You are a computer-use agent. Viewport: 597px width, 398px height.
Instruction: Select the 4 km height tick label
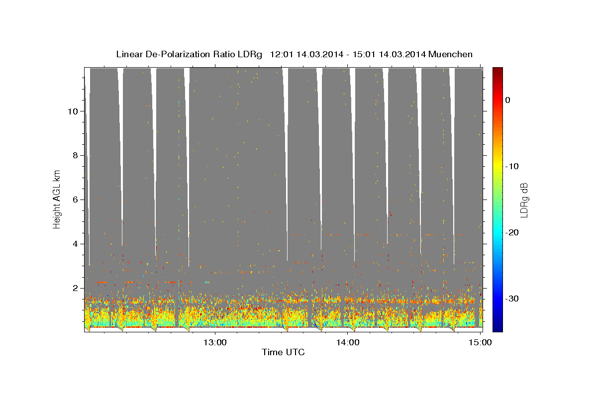tap(72, 244)
